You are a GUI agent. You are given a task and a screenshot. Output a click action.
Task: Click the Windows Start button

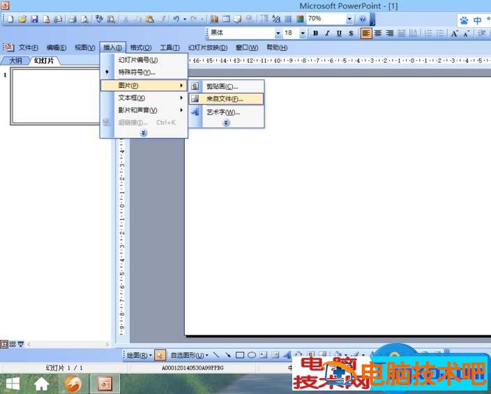(12, 384)
